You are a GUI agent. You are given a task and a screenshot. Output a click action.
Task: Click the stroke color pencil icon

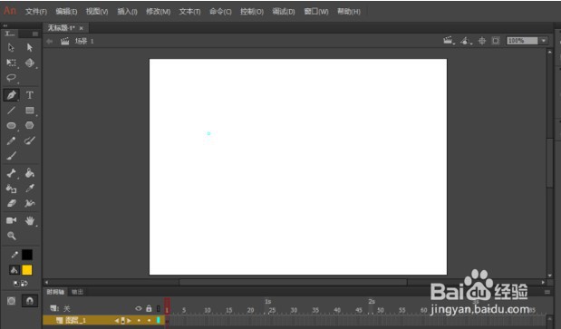(x=15, y=255)
